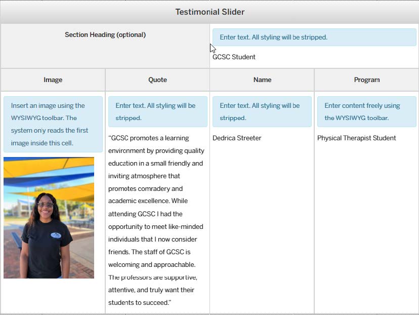Select the Physical Therapist Student program text
Screen dimensions: 419x315
point(357,138)
